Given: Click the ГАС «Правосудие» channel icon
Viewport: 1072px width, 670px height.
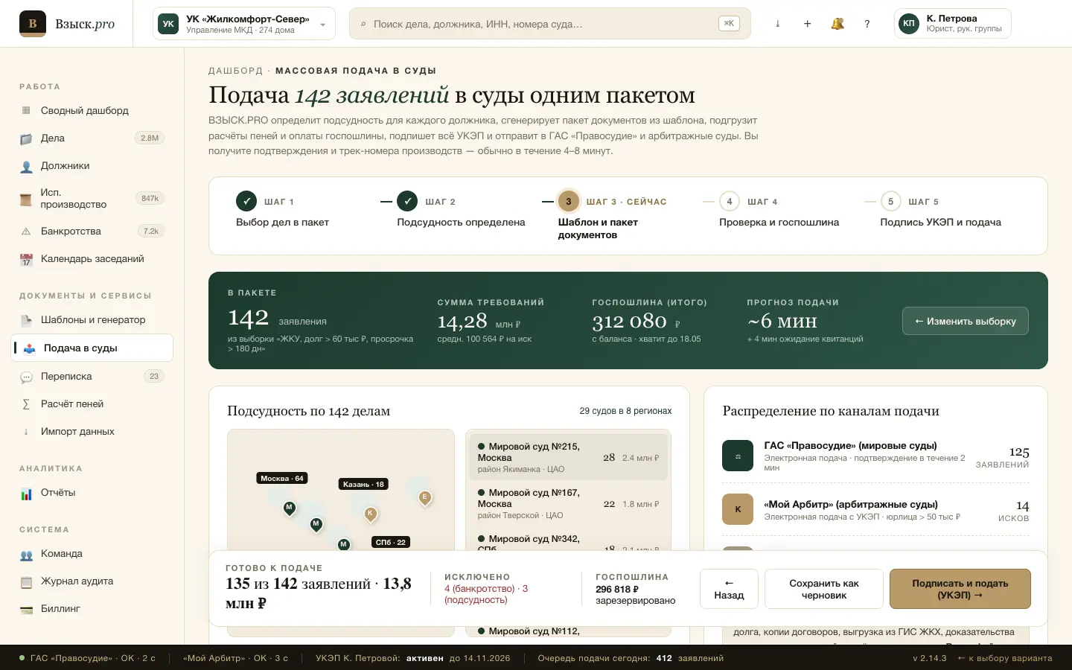Looking at the screenshot, I should coord(738,456).
